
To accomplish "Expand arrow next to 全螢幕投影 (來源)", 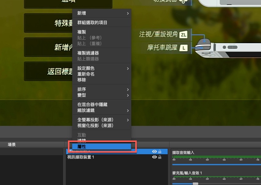I will click(128, 120).
